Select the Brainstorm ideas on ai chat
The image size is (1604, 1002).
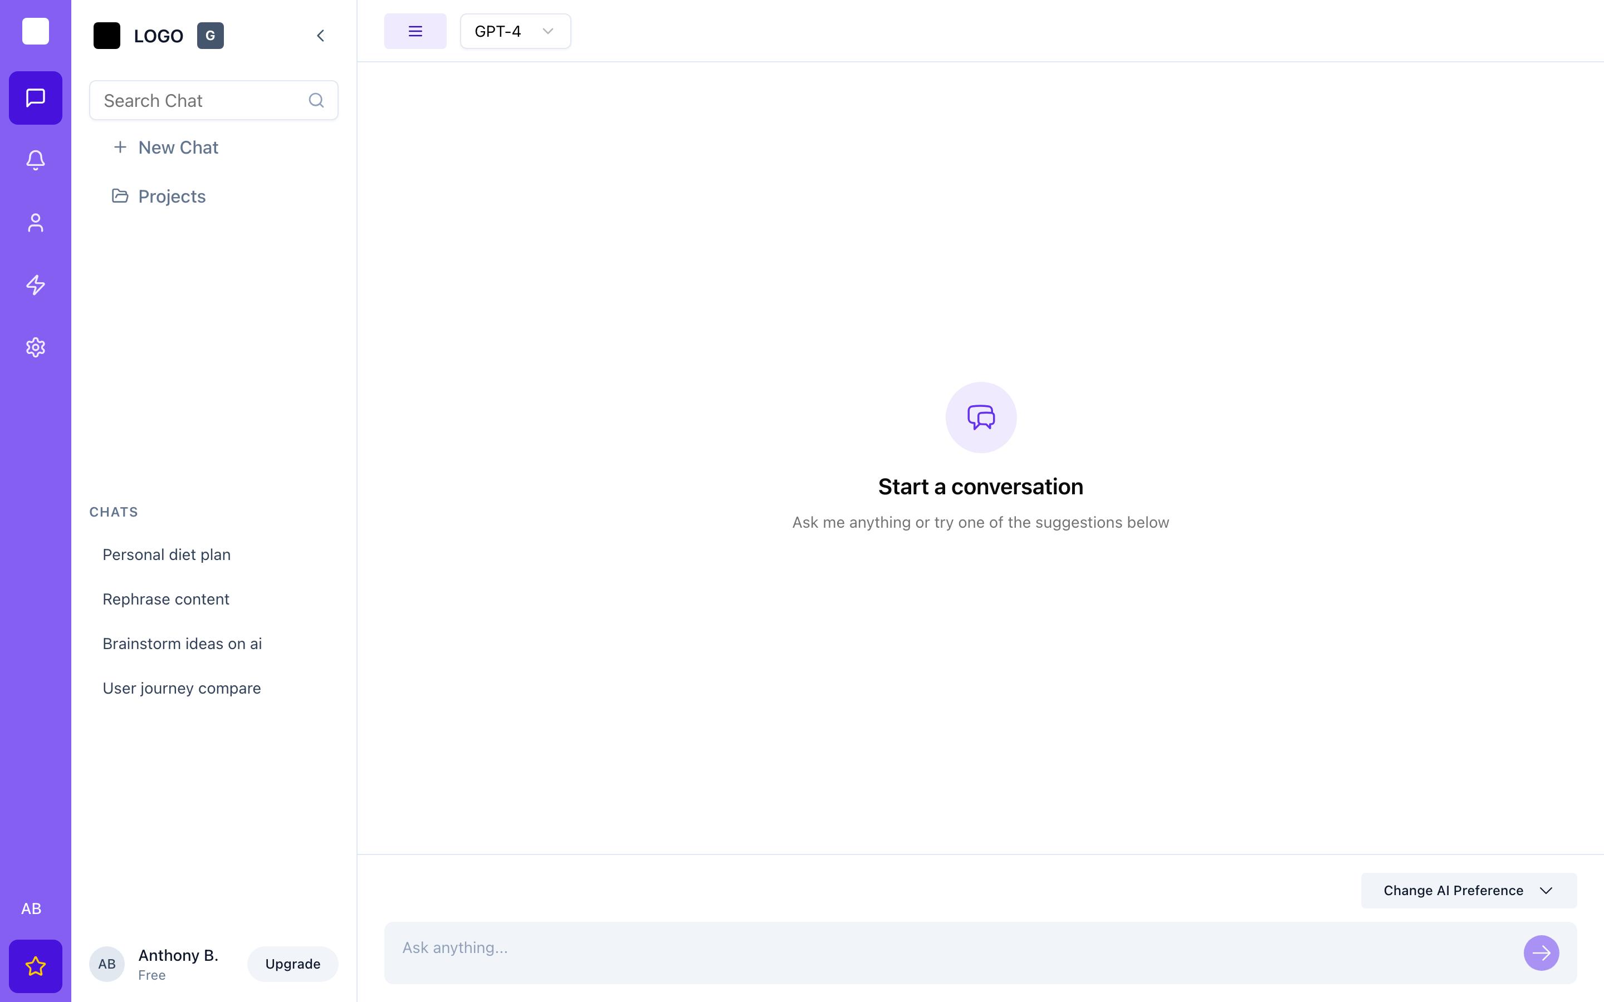tap(182, 643)
